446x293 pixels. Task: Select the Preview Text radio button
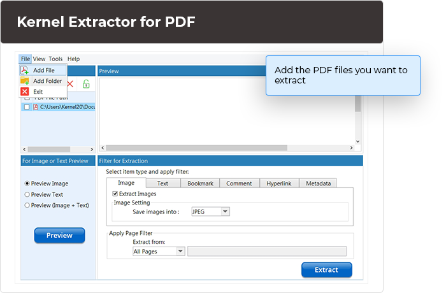coord(27,194)
